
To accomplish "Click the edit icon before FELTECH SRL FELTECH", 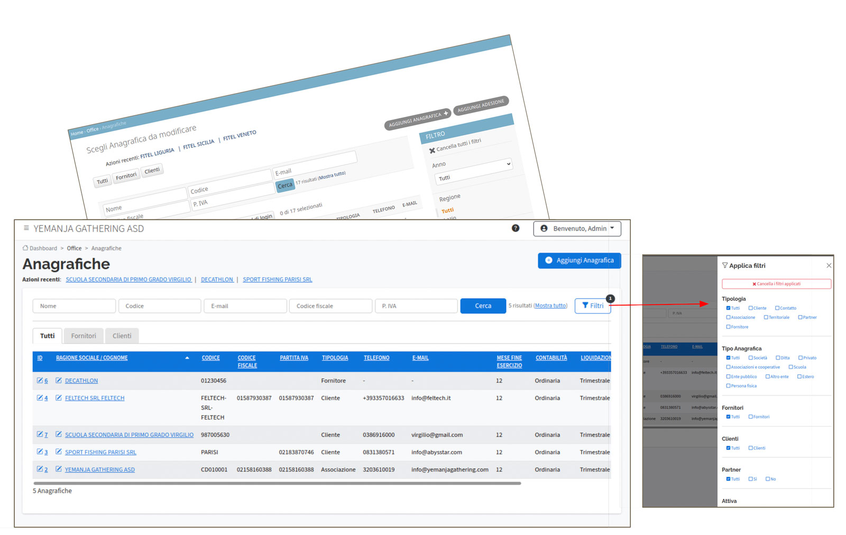I will coord(59,398).
